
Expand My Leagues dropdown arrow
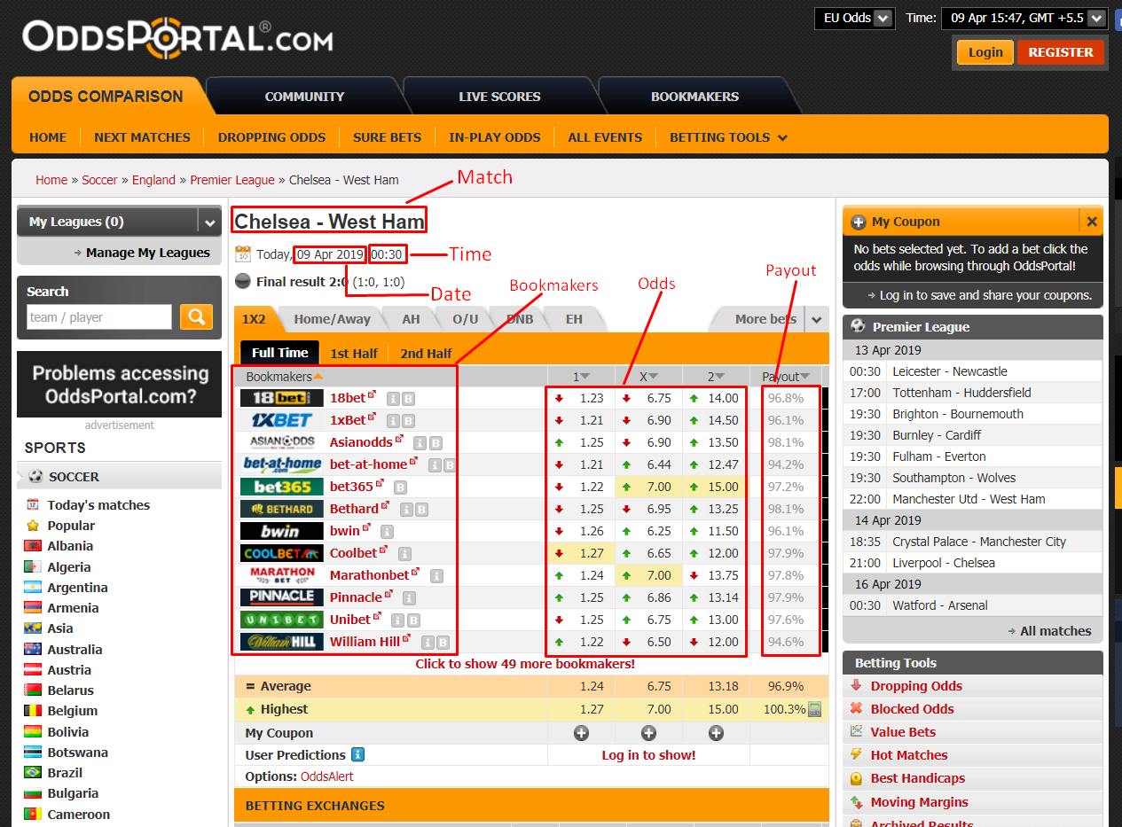[x=209, y=222]
